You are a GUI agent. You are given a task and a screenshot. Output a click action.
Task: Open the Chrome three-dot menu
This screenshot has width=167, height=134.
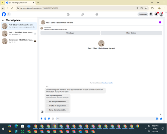[164, 8]
